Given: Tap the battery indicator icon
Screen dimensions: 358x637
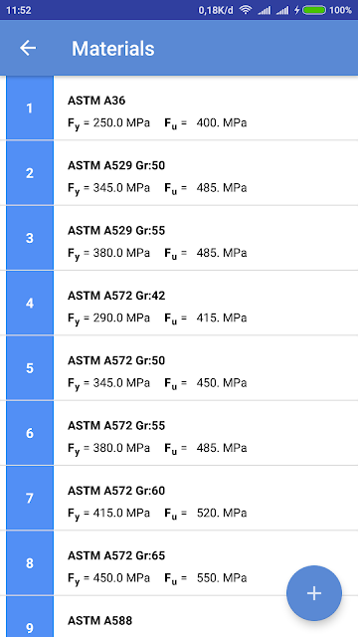Looking at the screenshot, I should click(314, 10).
